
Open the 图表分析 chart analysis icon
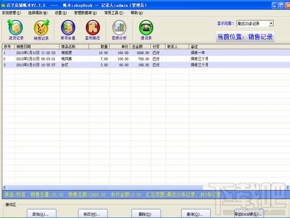(x=119, y=30)
